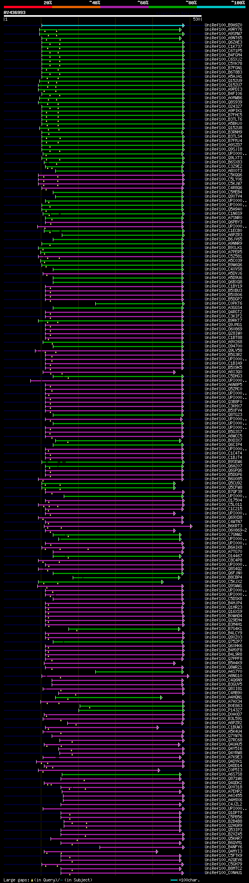Open hit UniRef100_A9RY76
The height and width of the screenshot is (883, 249).
tap(223, 30)
